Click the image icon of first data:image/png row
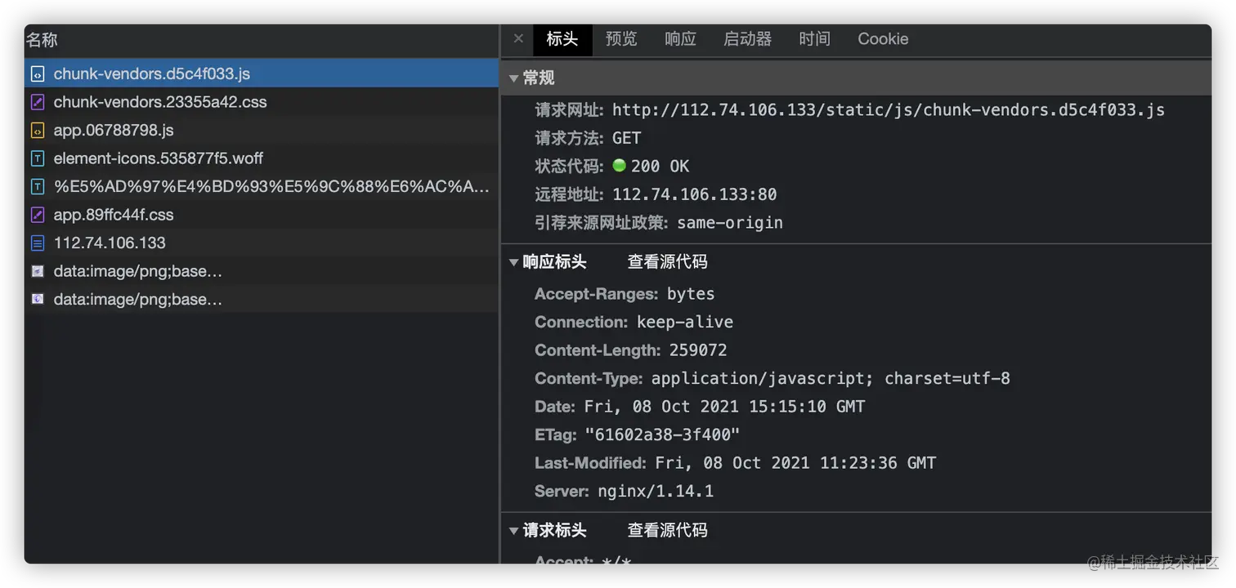The image size is (1236, 588). tap(38, 271)
